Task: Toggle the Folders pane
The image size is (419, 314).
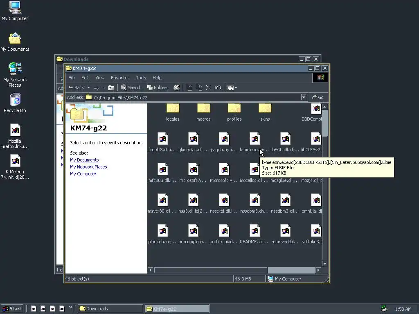Action: tap(158, 87)
